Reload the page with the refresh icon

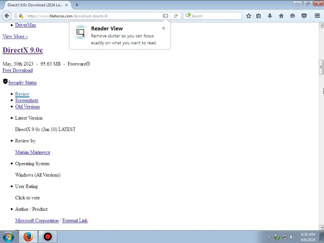pyautogui.click(x=176, y=16)
